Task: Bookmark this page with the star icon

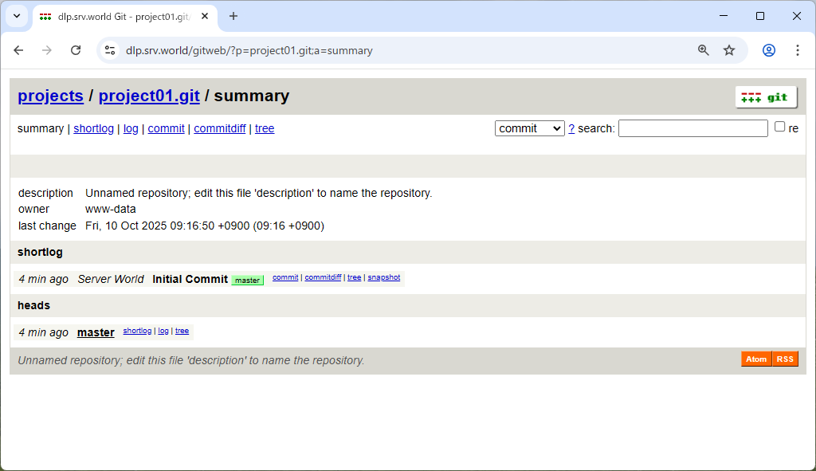Action: pos(729,50)
